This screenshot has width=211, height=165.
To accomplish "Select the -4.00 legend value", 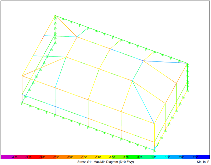I will (x=14, y=157).
